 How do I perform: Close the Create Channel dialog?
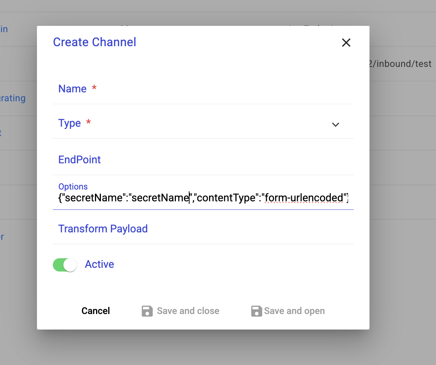[346, 43]
